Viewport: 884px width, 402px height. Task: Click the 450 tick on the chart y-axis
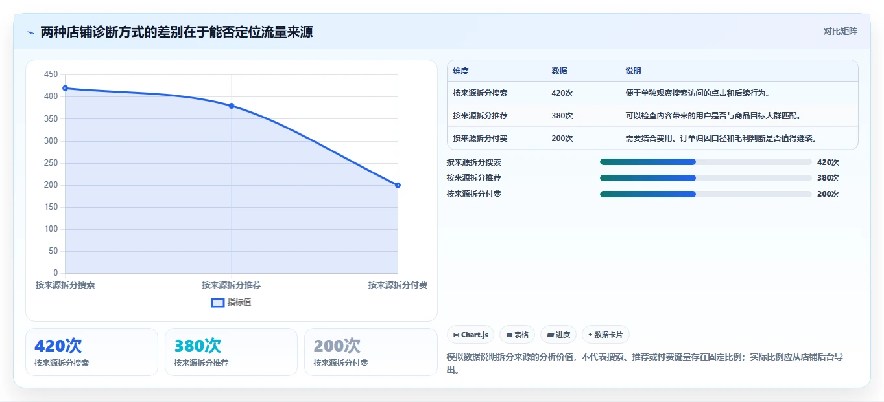[x=51, y=75]
